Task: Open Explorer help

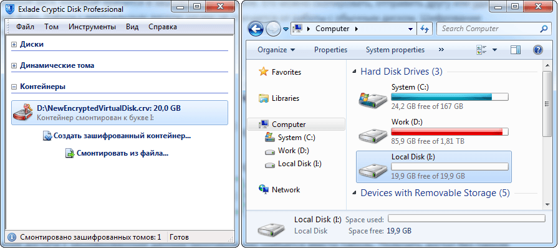Action: point(537,50)
